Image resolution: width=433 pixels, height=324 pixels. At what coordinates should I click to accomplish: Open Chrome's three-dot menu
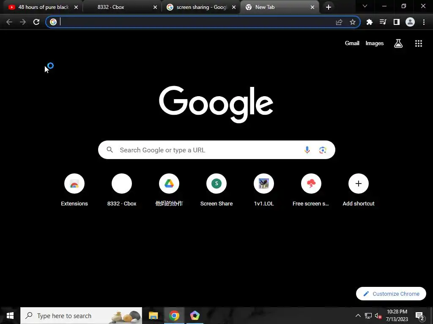424,22
